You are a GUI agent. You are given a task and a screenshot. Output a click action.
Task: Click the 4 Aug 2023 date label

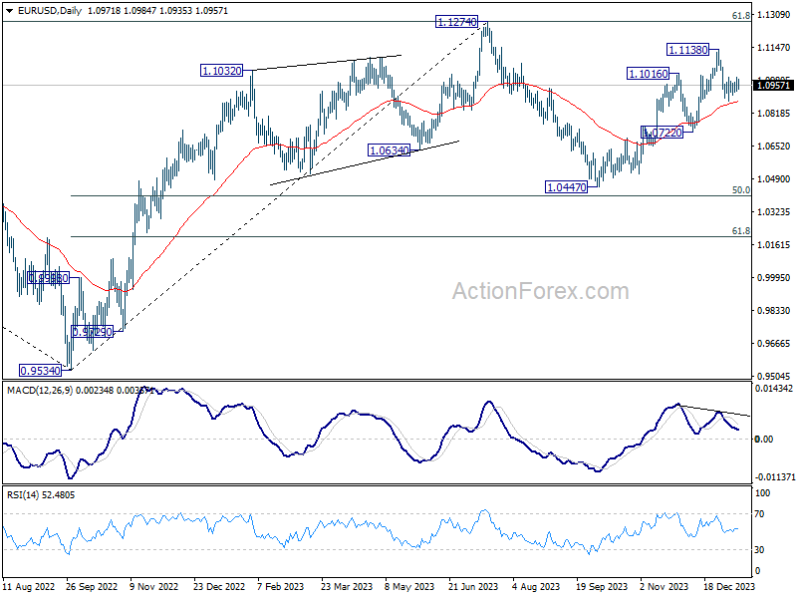536,586
